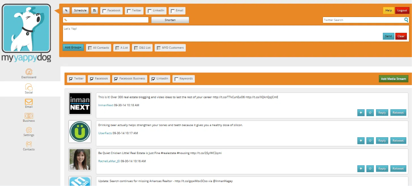Open the Contacts people icon in sidebar
412x186 pixels.
(29, 144)
